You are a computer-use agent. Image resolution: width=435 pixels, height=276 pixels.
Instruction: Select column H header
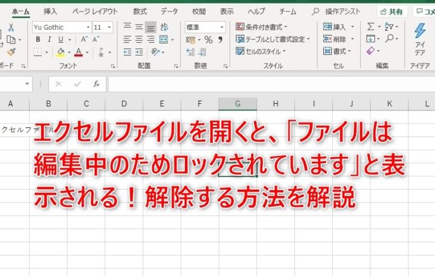275,104
